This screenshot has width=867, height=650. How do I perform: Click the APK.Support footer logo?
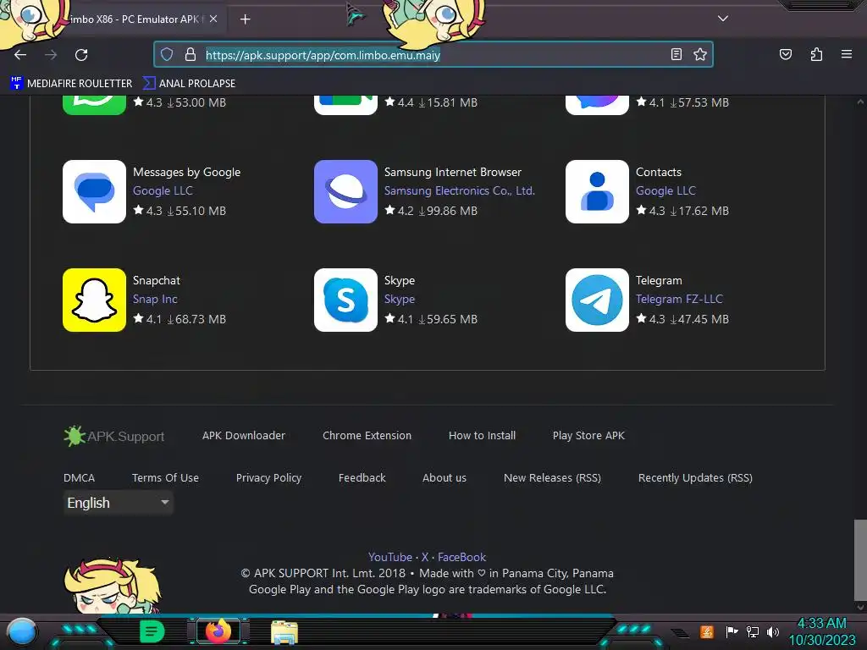coord(114,436)
